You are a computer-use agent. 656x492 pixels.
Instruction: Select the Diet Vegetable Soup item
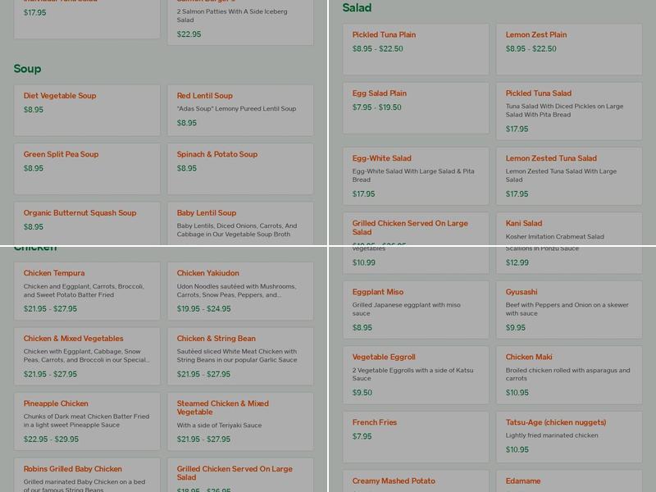pyautogui.click(x=87, y=110)
